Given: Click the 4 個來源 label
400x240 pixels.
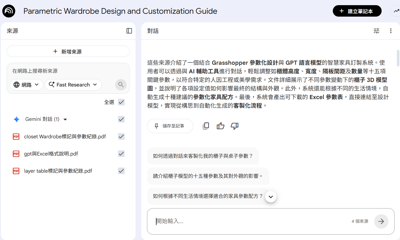Looking at the screenshot, I should tap(360, 221).
